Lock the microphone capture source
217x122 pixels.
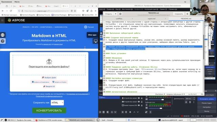[x=142, y=98]
